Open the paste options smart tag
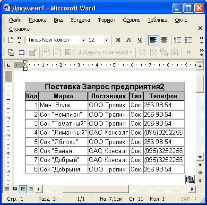The image size is (207, 205). (190, 179)
